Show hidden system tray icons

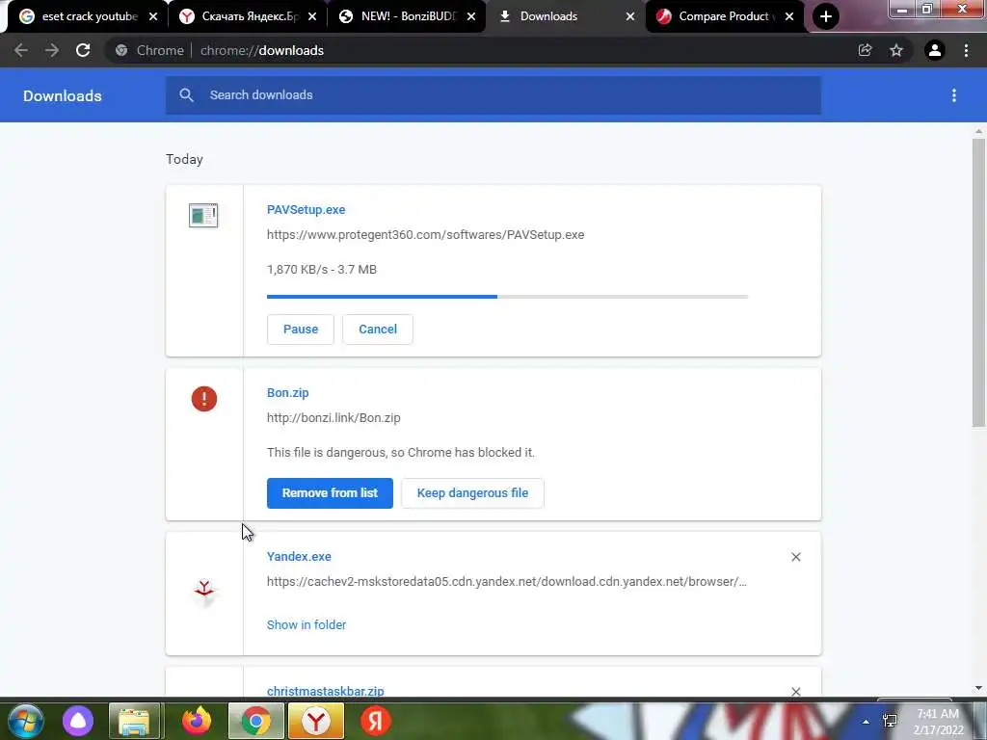867,722
